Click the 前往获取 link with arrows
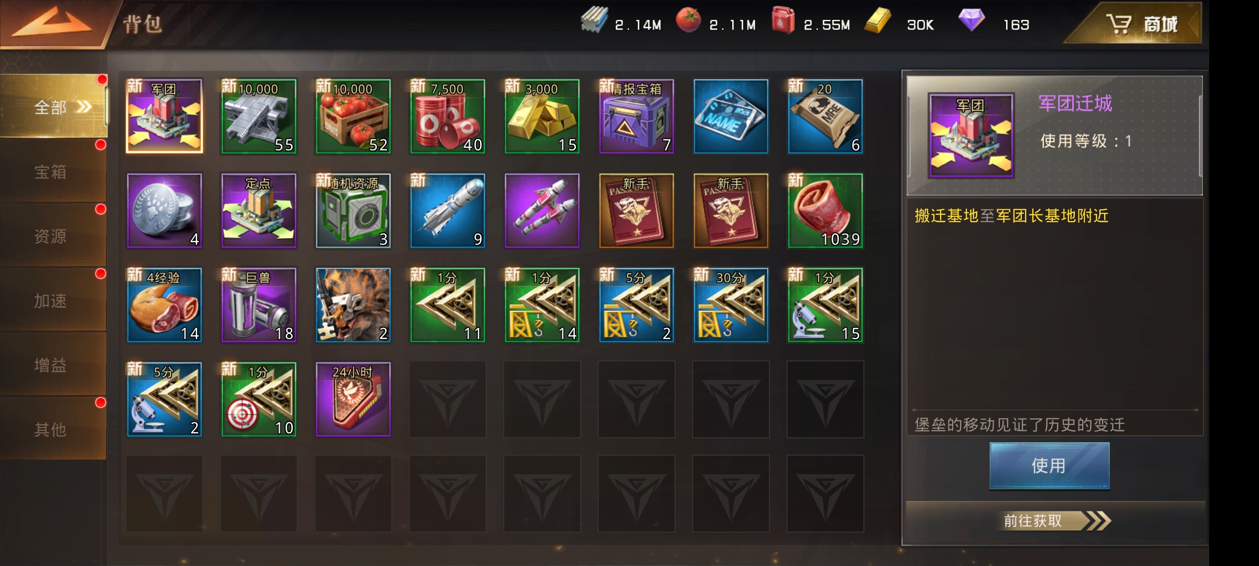Image resolution: width=1259 pixels, height=566 pixels. tap(1055, 521)
